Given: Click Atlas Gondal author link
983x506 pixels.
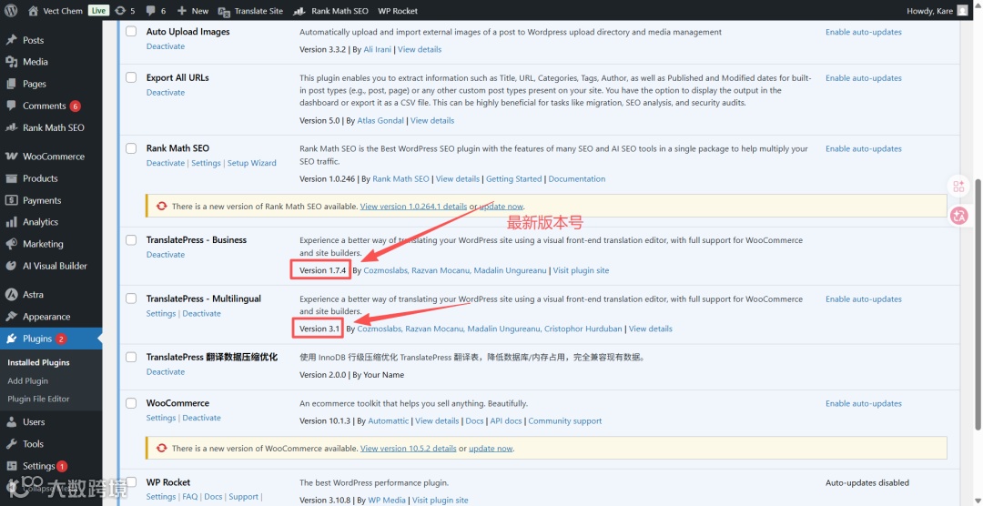Looking at the screenshot, I should [380, 120].
